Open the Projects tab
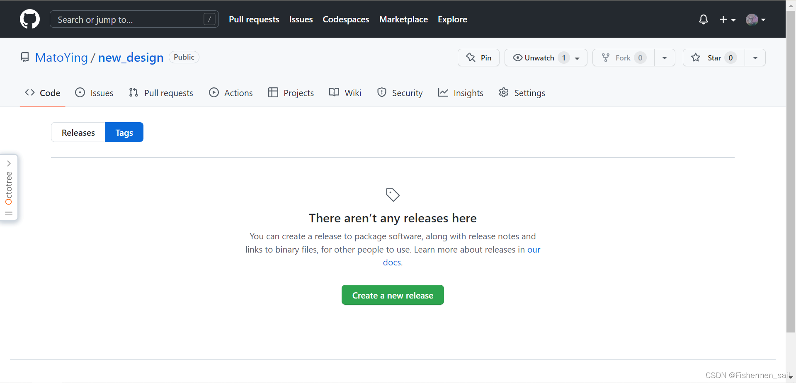The height and width of the screenshot is (383, 796). point(291,93)
